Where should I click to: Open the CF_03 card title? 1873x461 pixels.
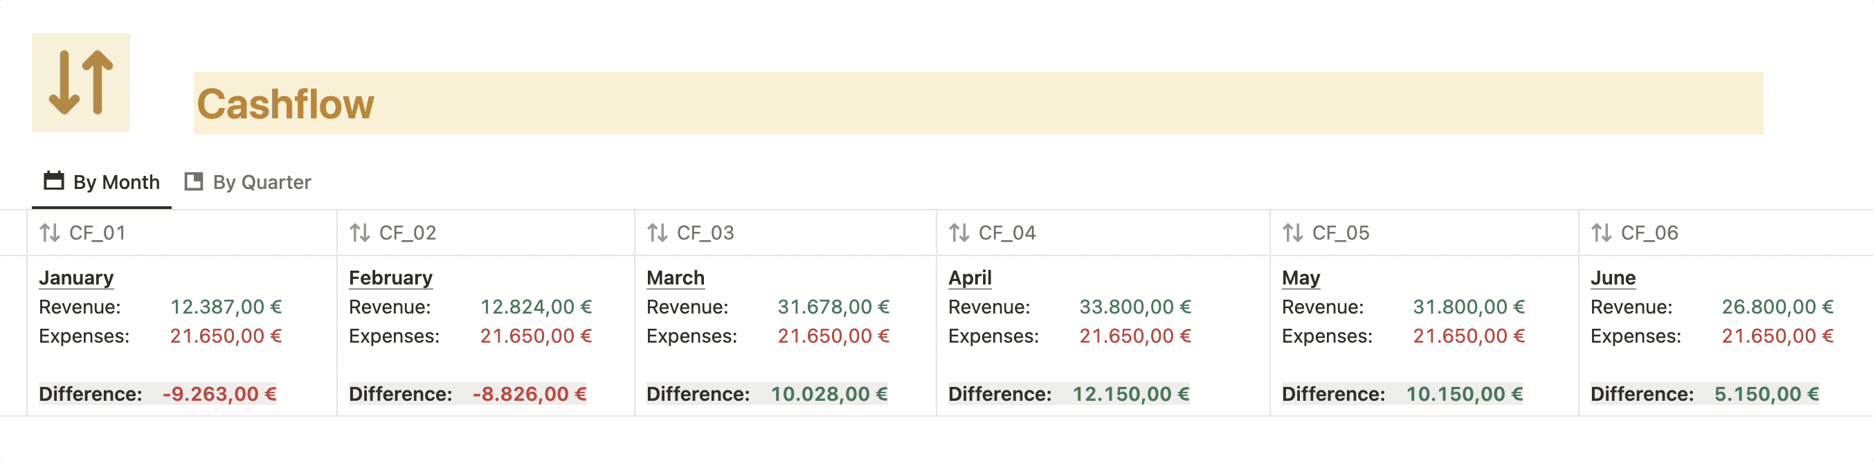(x=705, y=233)
